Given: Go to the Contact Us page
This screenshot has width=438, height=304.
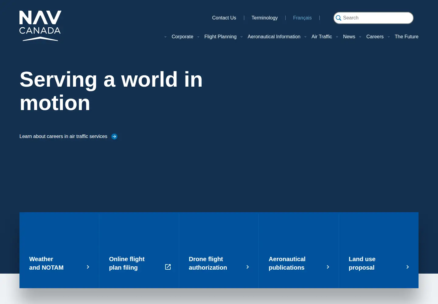Looking at the screenshot, I should 224,18.
